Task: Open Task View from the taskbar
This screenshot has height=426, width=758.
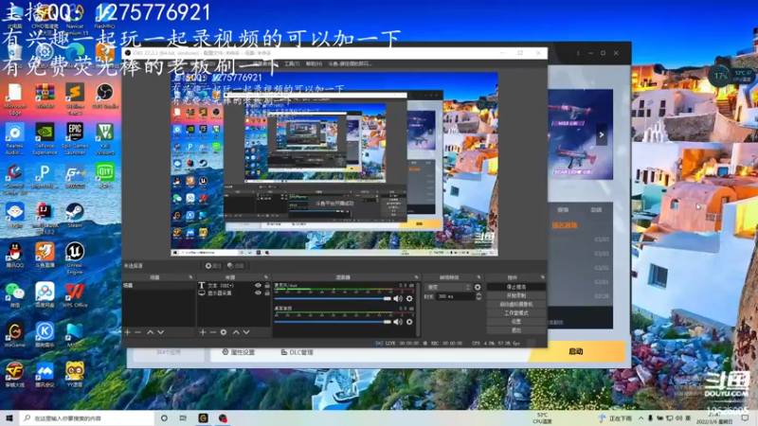Action: 183,418
